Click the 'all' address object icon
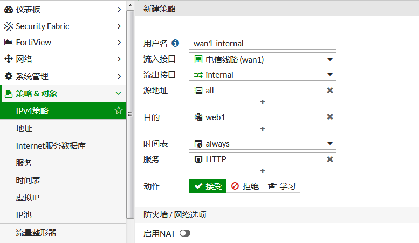Viewport: 419px width, 243px height. [x=198, y=91]
